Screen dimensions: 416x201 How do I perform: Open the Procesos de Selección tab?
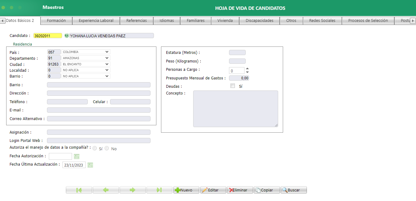pos(368,20)
